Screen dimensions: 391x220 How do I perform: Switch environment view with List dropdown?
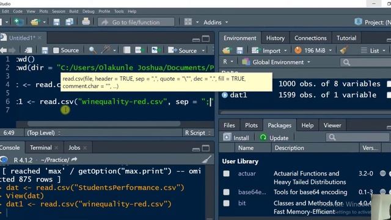pyautogui.click(x=373, y=51)
